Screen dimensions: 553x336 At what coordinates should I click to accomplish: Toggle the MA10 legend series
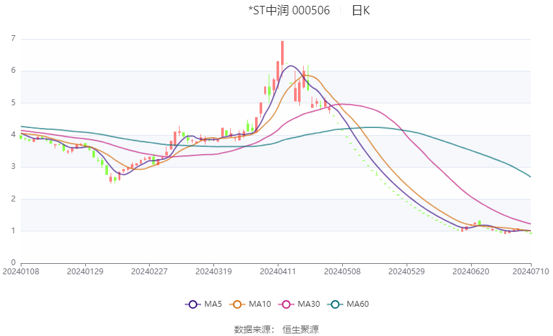[x=250, y=304]
